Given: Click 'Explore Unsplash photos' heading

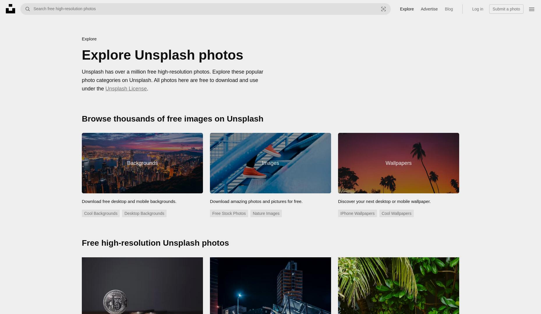Looking at the screenshot, I should tap(162, 55).
